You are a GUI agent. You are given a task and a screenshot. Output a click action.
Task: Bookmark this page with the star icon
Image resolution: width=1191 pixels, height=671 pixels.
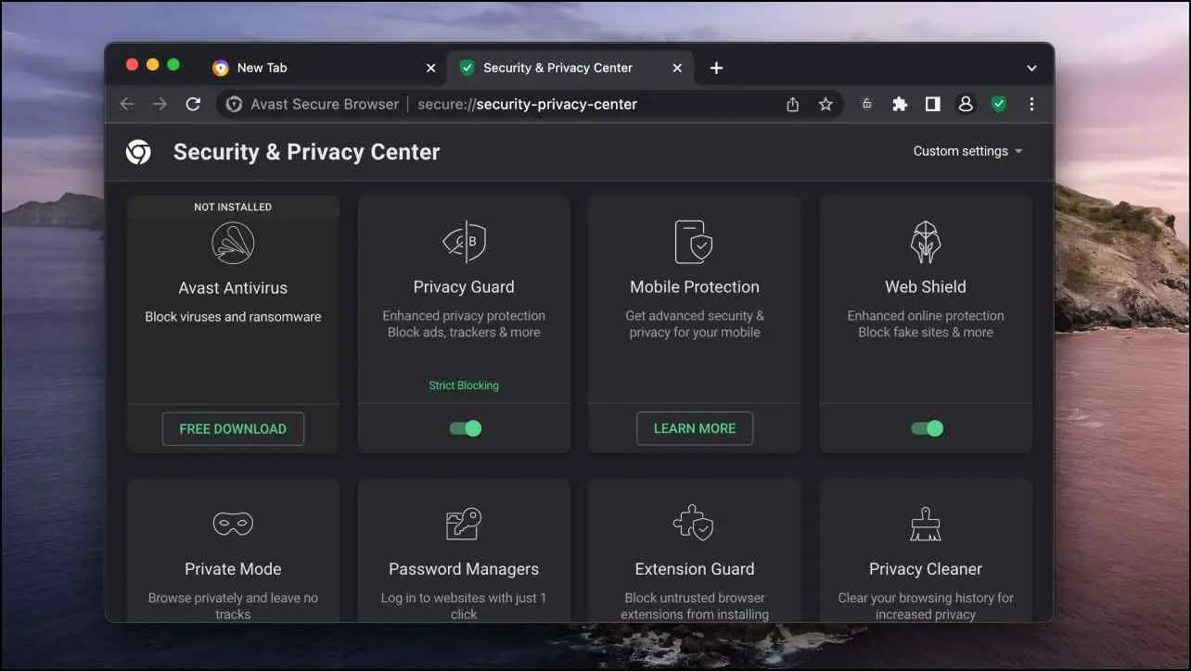tap(825, 104)
